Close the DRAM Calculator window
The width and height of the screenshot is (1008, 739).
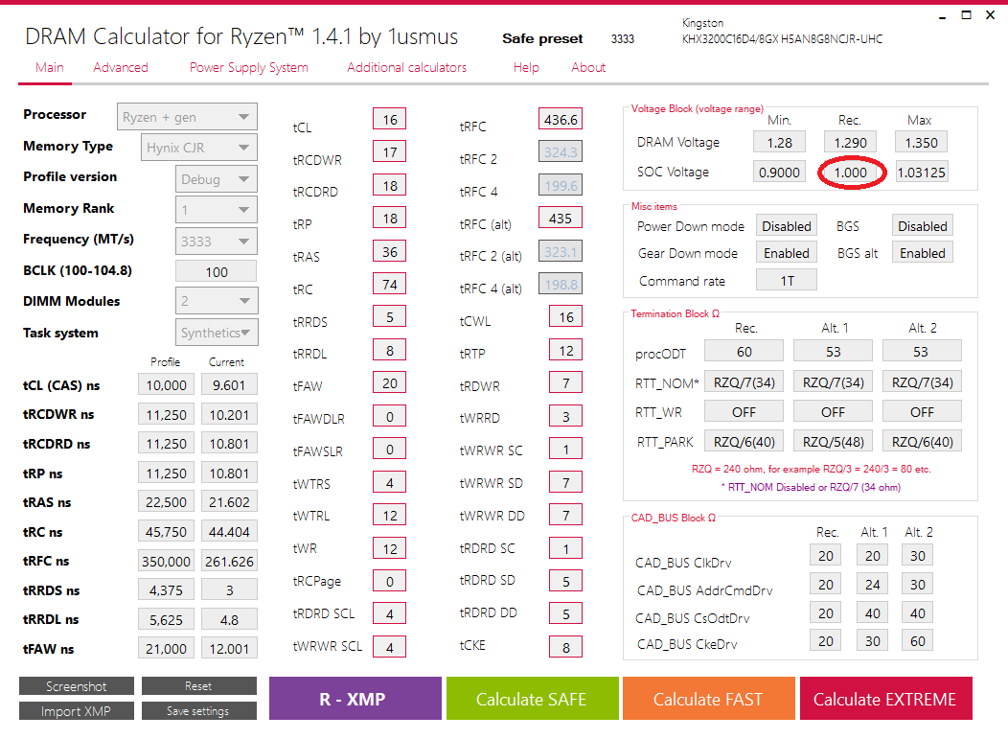point(990,14)
